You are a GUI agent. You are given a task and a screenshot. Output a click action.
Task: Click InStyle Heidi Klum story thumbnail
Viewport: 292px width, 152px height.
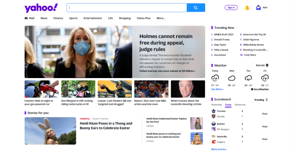(x=196, y=123)
